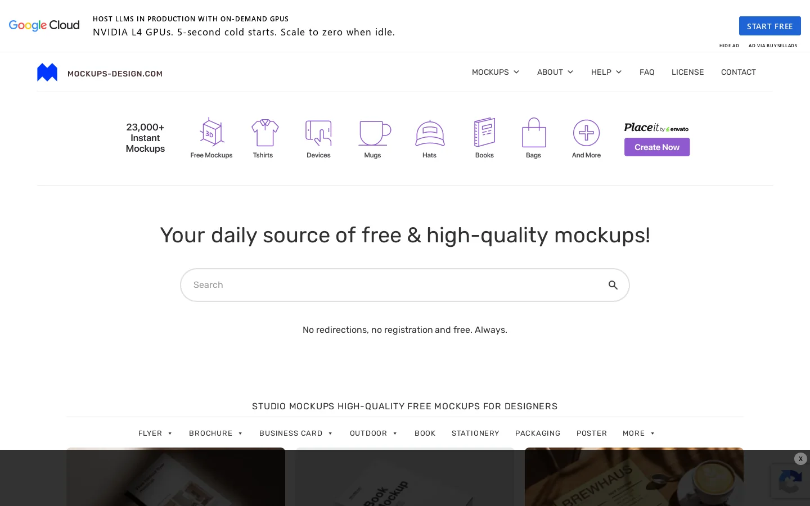Open the Free Mockups 3D box icon

(x=211, y=132)
